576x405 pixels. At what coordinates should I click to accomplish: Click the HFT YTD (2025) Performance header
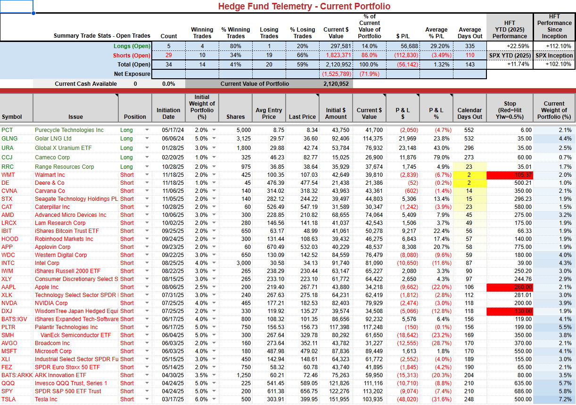(x=510, y=29)
